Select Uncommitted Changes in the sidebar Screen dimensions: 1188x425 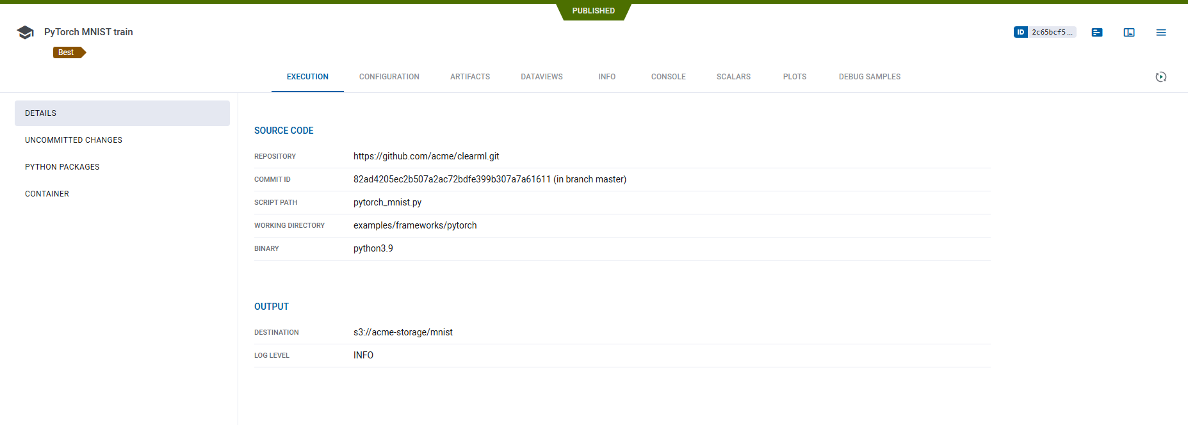(x=74, y=140)
